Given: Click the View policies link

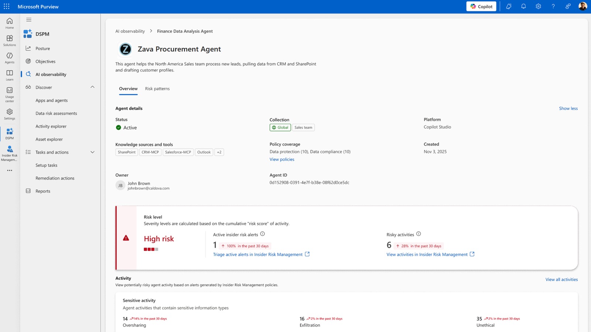Looking at the screenshot, I should (282, 159).
